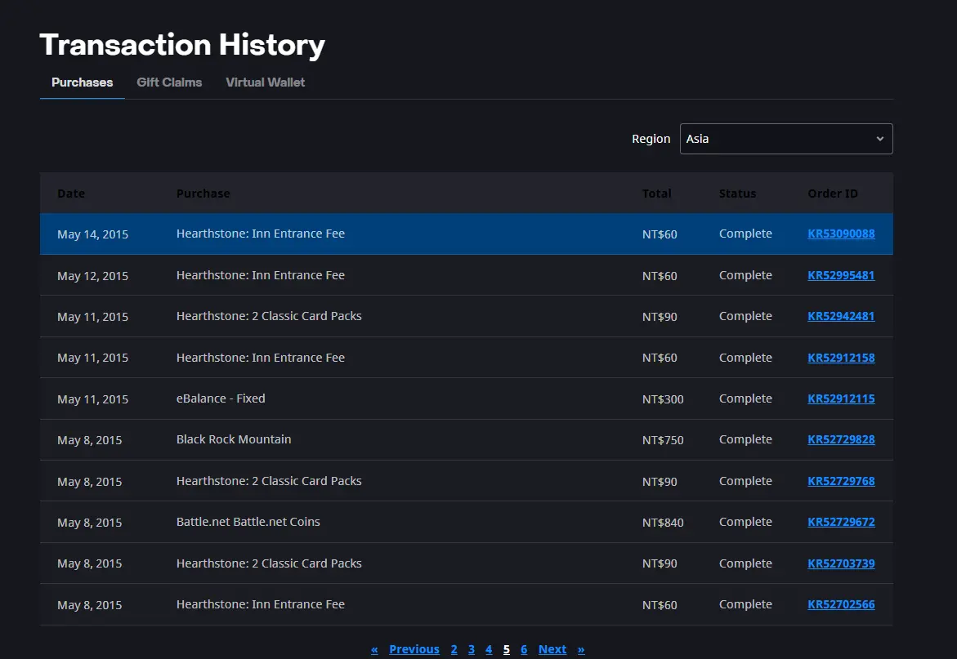
Task: Go to the Previous page
Action: [x=414, y=649]
